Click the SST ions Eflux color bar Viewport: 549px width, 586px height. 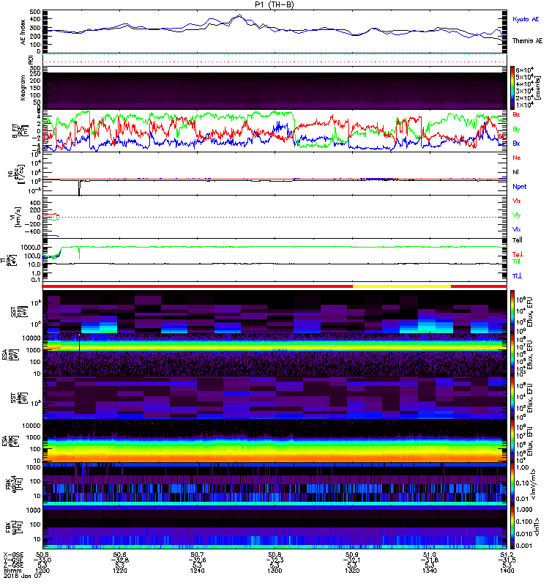(512, 312)
